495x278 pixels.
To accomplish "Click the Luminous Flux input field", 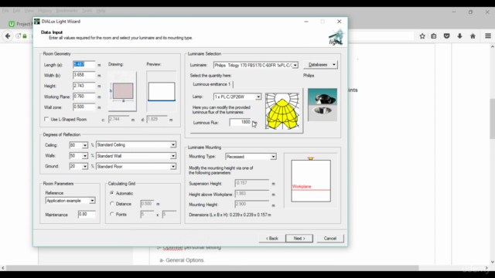I will [241, 122].
